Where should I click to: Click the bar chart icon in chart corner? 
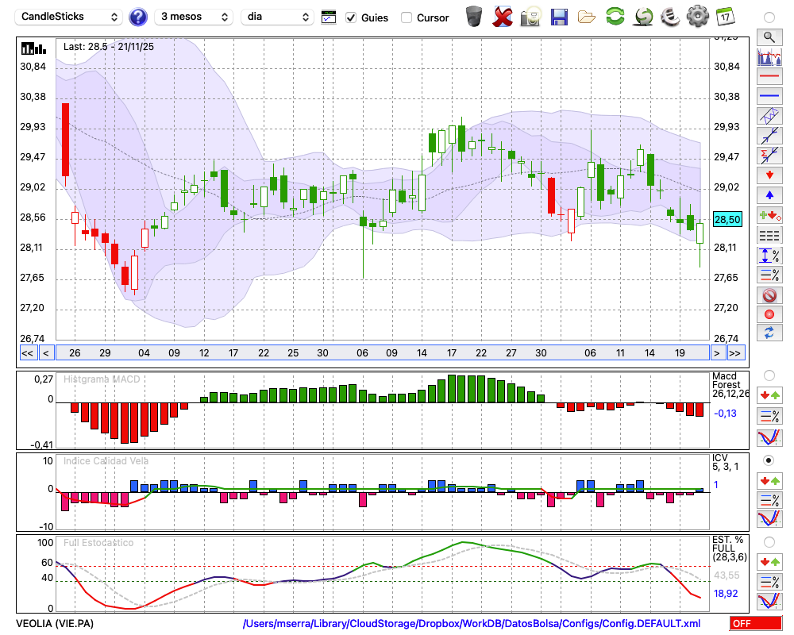pos(33,48)
